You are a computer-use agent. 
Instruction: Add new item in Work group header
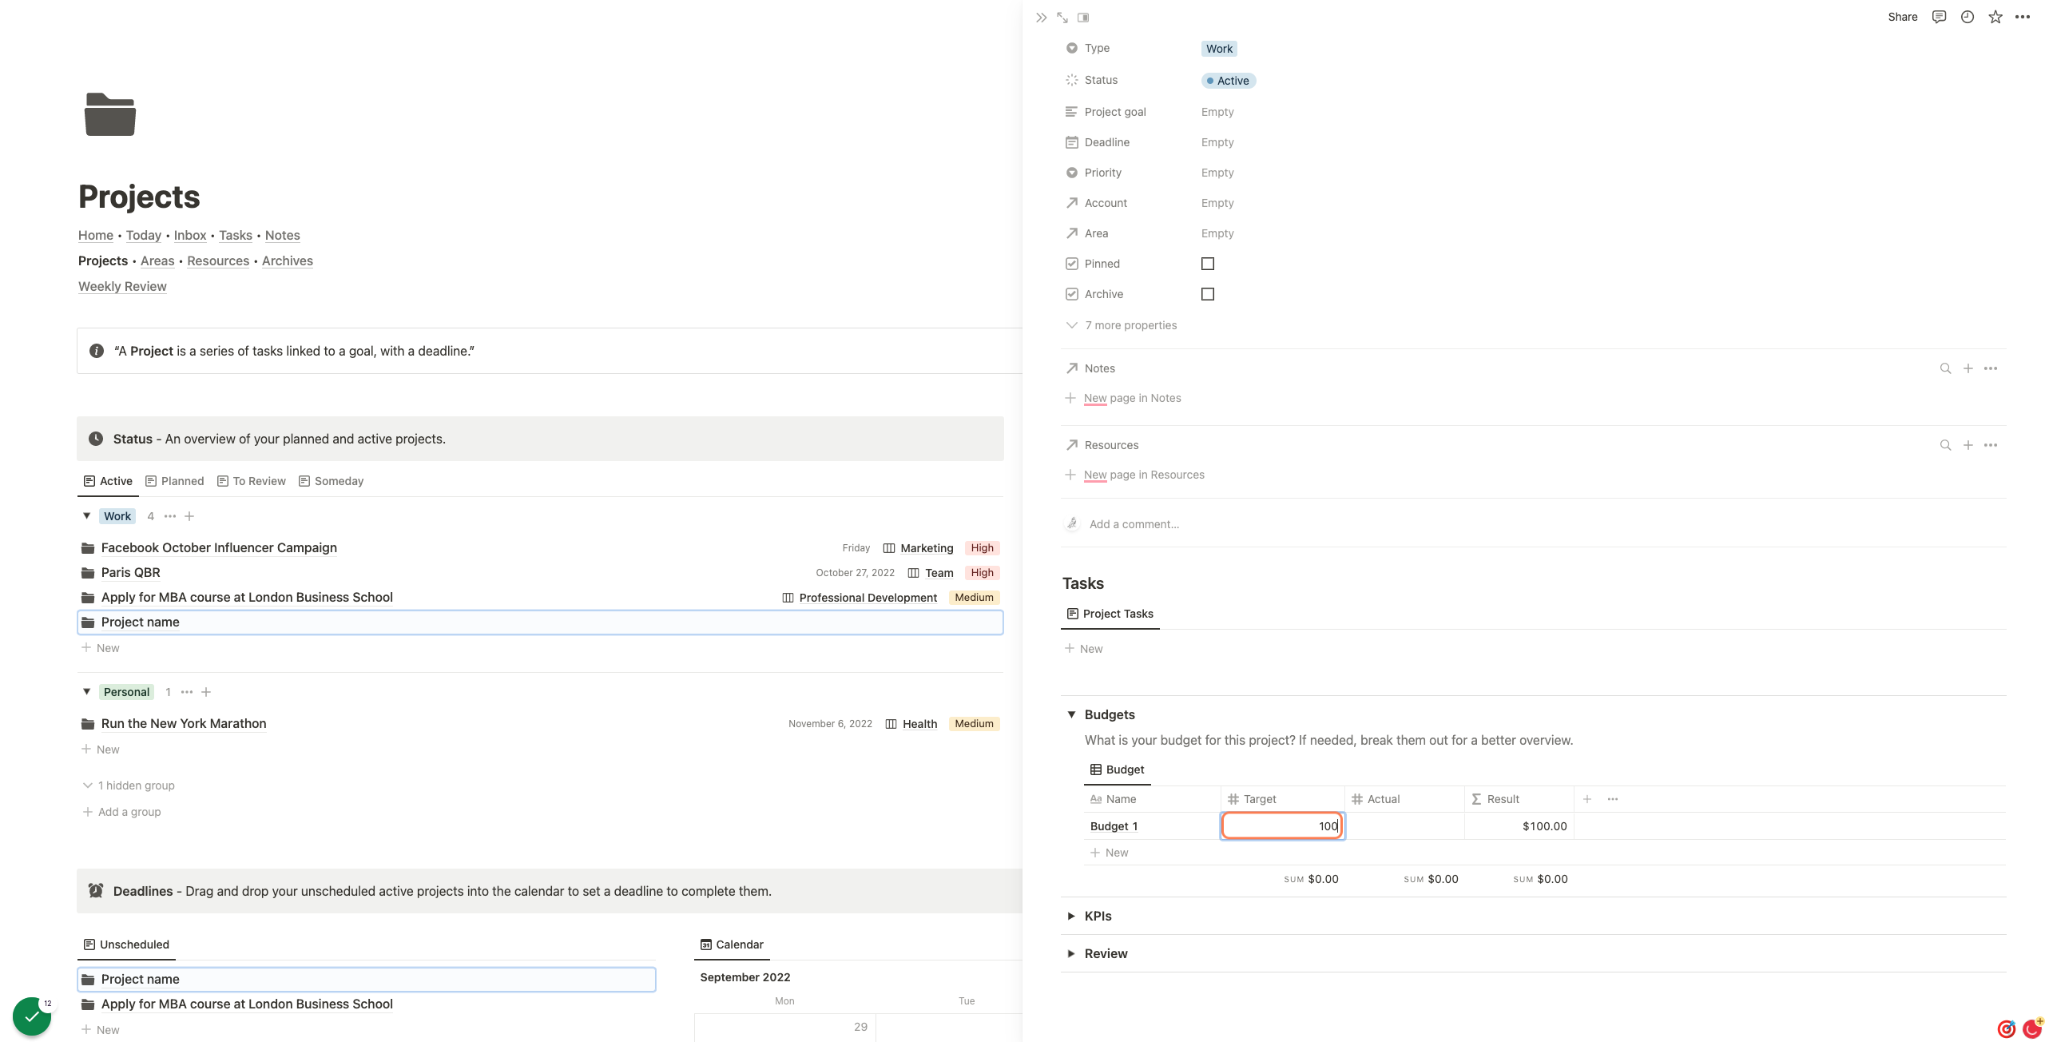[x=189, y=516]
